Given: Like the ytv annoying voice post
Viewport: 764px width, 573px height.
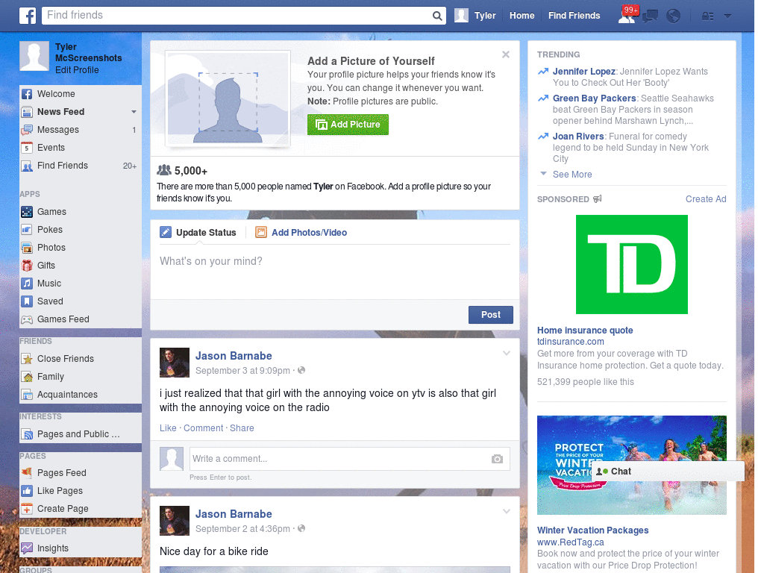Looking at the screenshot, I should click(168, 428).
